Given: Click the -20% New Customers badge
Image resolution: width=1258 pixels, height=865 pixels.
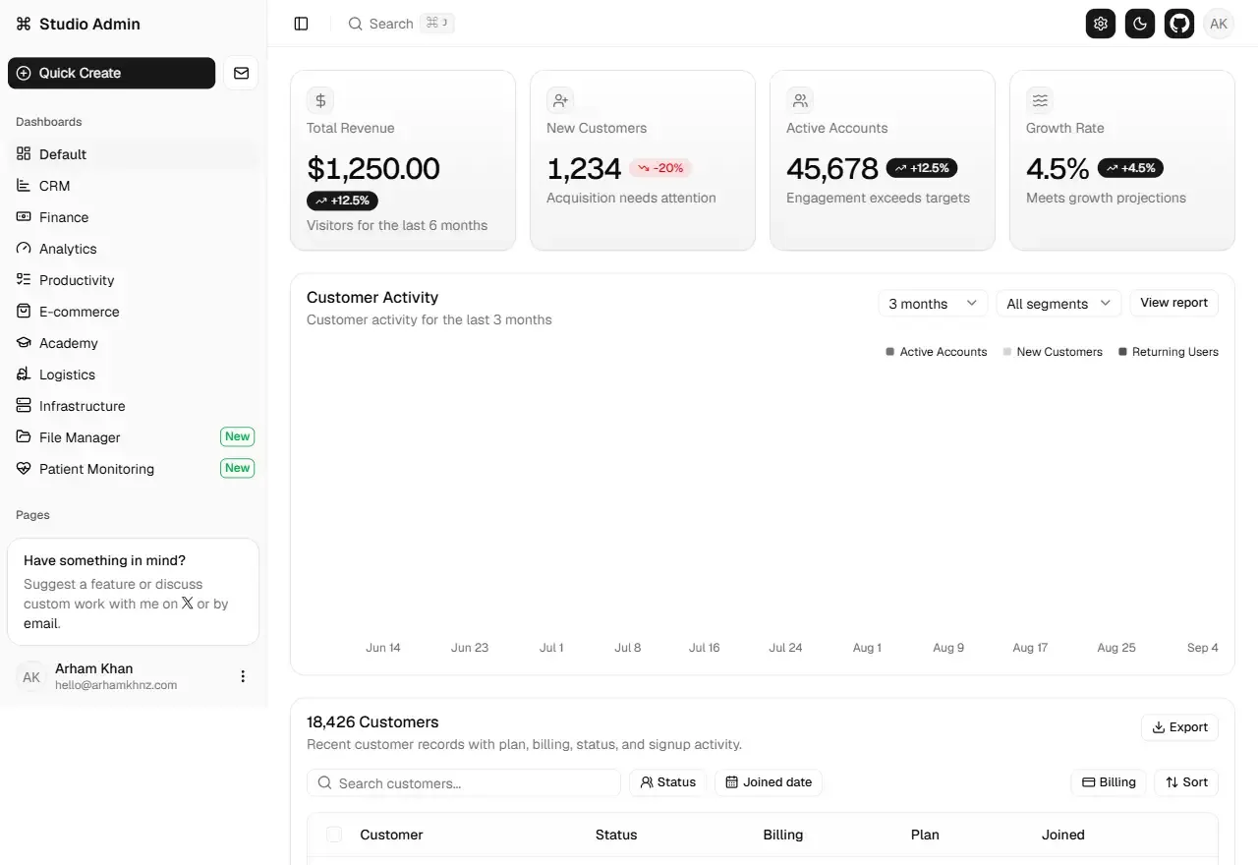Looking at the screenshot, I should coord(660,168).
